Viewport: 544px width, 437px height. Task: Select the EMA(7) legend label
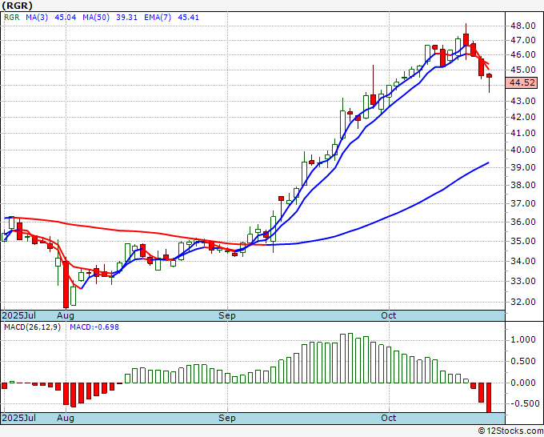[x=158, y=18]
